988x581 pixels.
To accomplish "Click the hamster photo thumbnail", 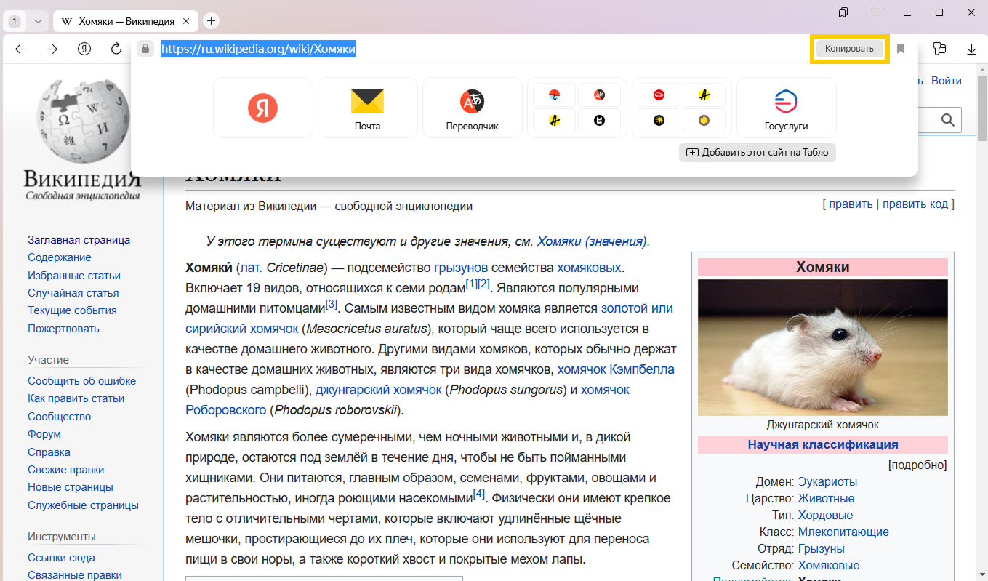I will click(x=822, y=347).
